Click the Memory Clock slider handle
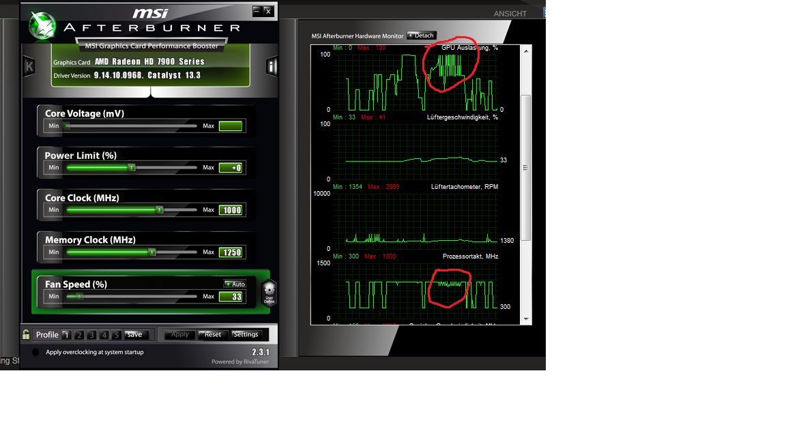Image resolution: width=786 pixels, height=442 pixels. pos(152,252)
